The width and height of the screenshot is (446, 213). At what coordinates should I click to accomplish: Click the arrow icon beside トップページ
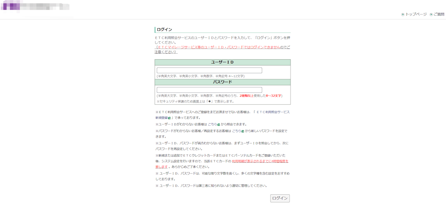coord(403,14)
